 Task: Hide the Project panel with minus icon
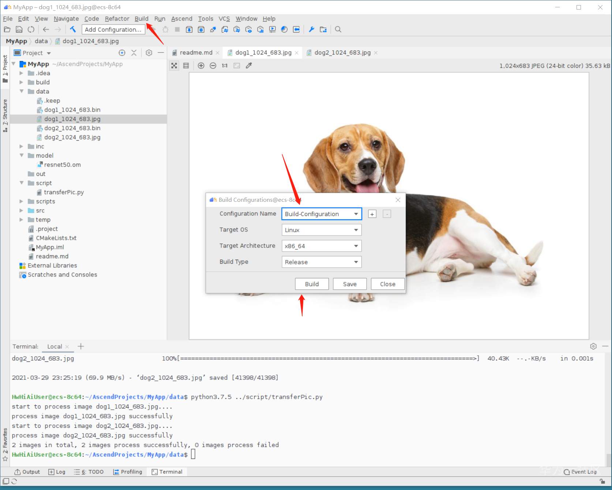point(161,53)
